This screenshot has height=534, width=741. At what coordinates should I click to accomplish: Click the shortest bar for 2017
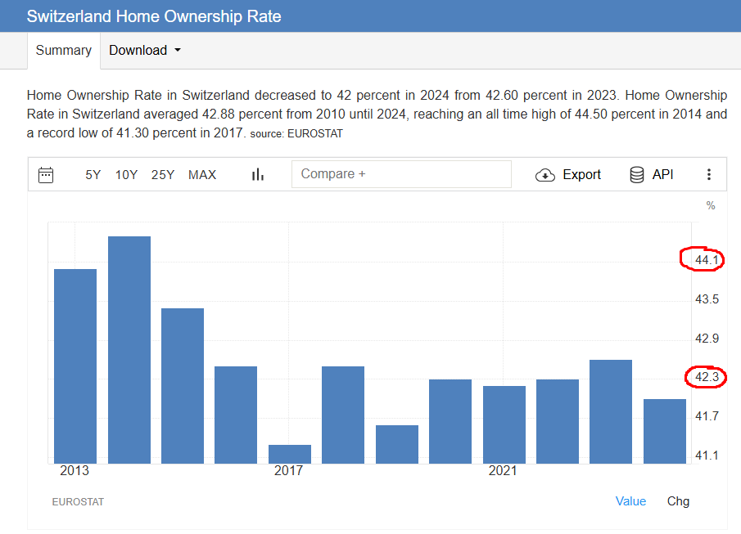pos(290,454)
